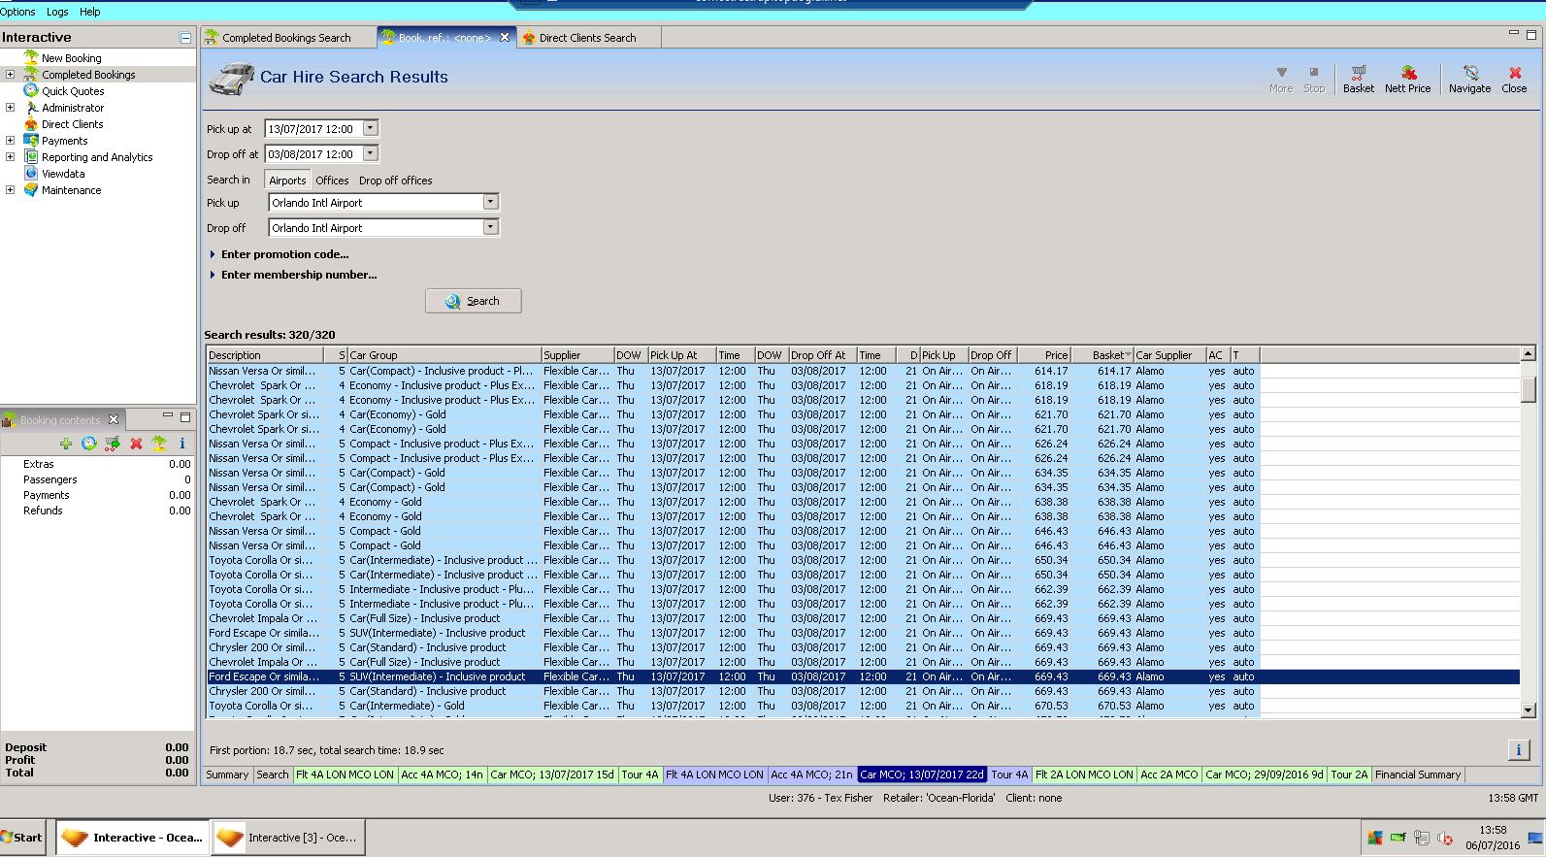
Task: Switch to the Direct Clients Search tab
Action: point(587,38)
